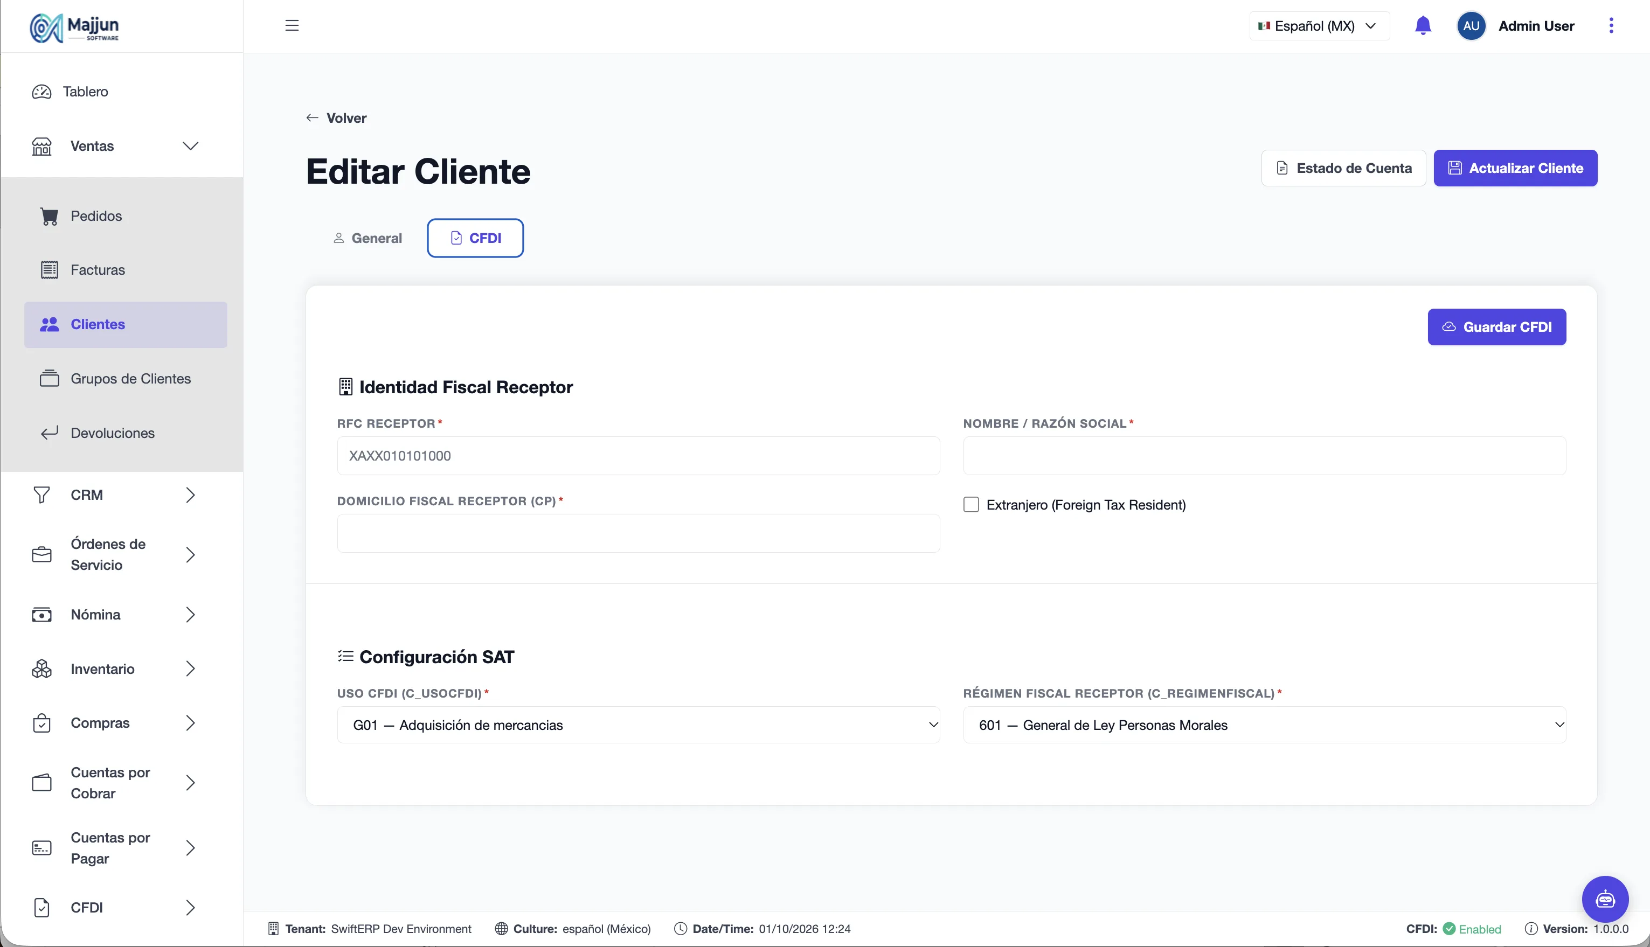Open the vertical three-dots options menu
Viewport: 1650px width, 947px height.
tap(1611, 25)
